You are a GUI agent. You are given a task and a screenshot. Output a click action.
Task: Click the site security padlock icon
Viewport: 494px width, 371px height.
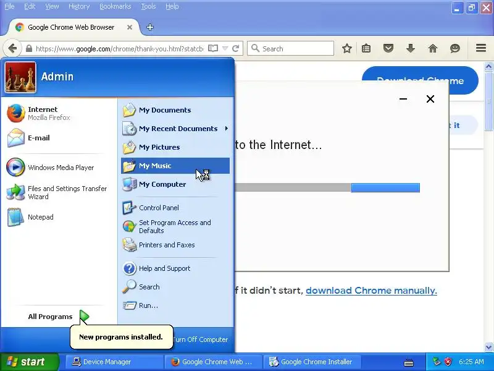[x=28, y=49]
